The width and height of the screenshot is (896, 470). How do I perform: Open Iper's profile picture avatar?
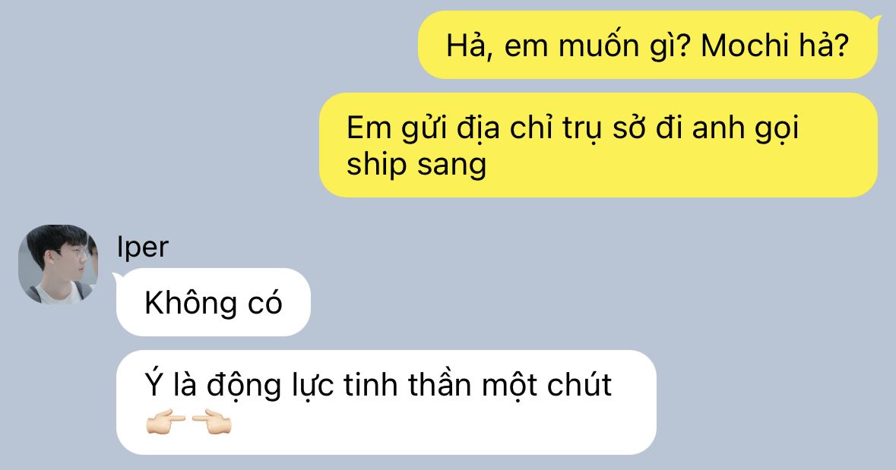point(59,263)
